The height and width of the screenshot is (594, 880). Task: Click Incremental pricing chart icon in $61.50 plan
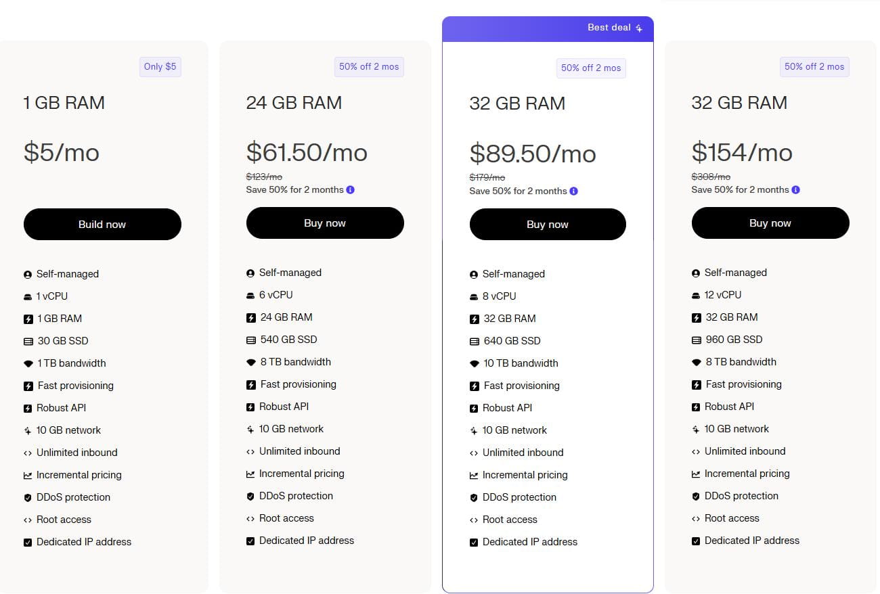pyautogui.click(x=250, y=474)
